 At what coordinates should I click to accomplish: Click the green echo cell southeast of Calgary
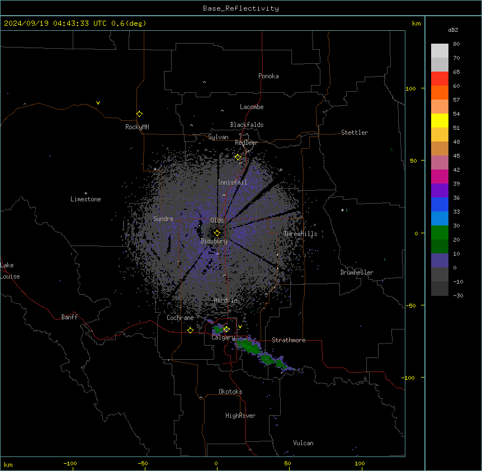tap(250, 346)
